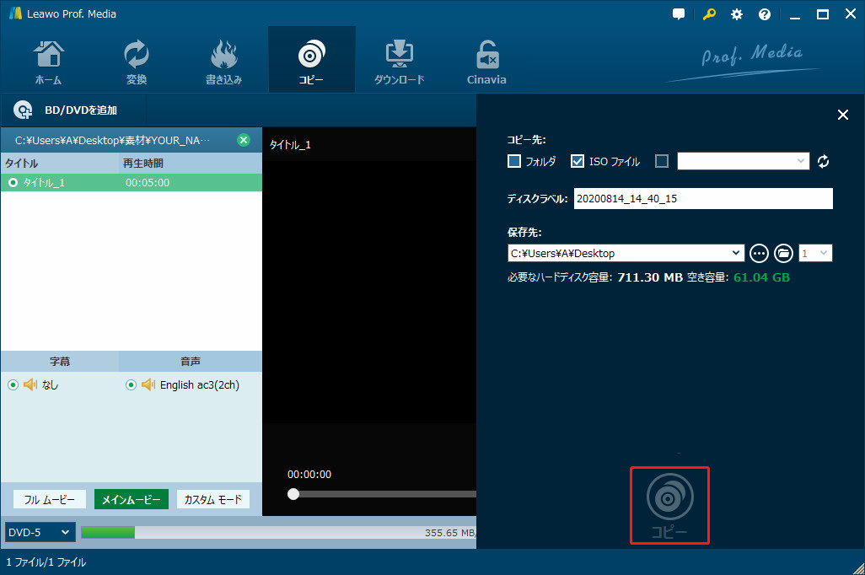The image size is (865, 575).
Task: Click the 音声 audio column header
Action: click(x=191, y=362)
